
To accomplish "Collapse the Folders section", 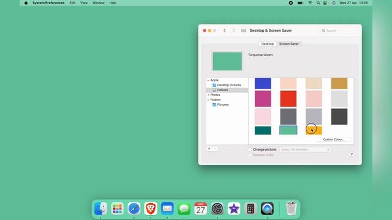I will [208, 100].
